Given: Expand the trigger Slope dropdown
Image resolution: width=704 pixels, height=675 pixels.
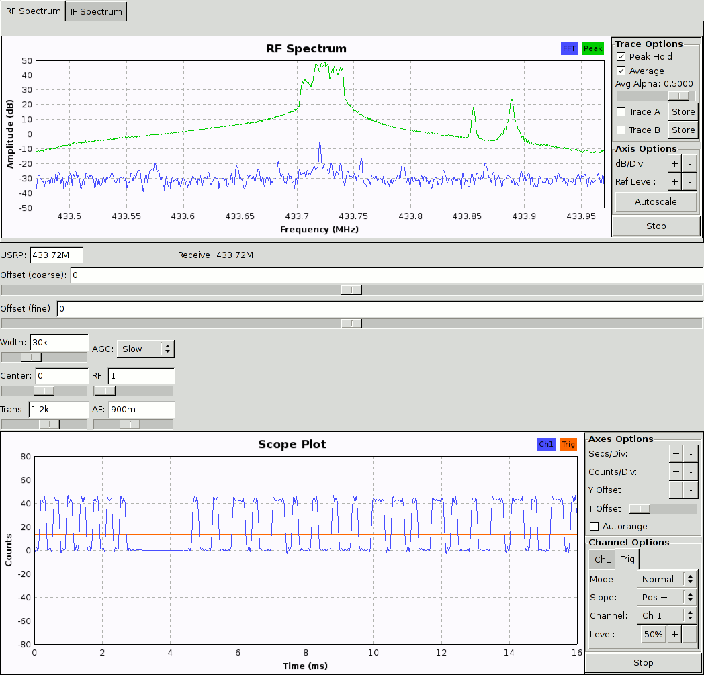Looking at the screenshot, I should (667, 597).
